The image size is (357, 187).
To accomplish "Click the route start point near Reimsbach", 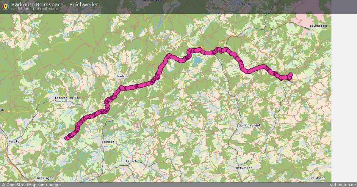I will (x=66, y=138).
